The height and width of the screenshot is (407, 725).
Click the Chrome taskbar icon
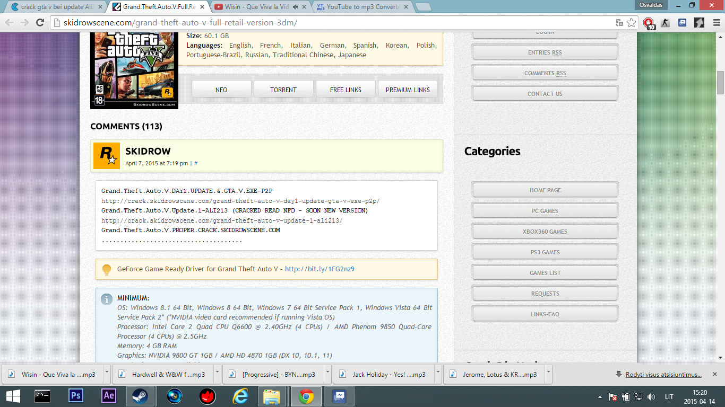306,396
